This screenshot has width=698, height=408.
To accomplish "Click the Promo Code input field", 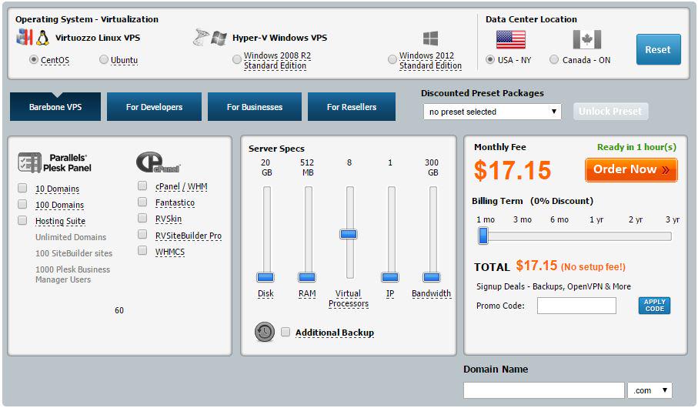I will 576,306.
